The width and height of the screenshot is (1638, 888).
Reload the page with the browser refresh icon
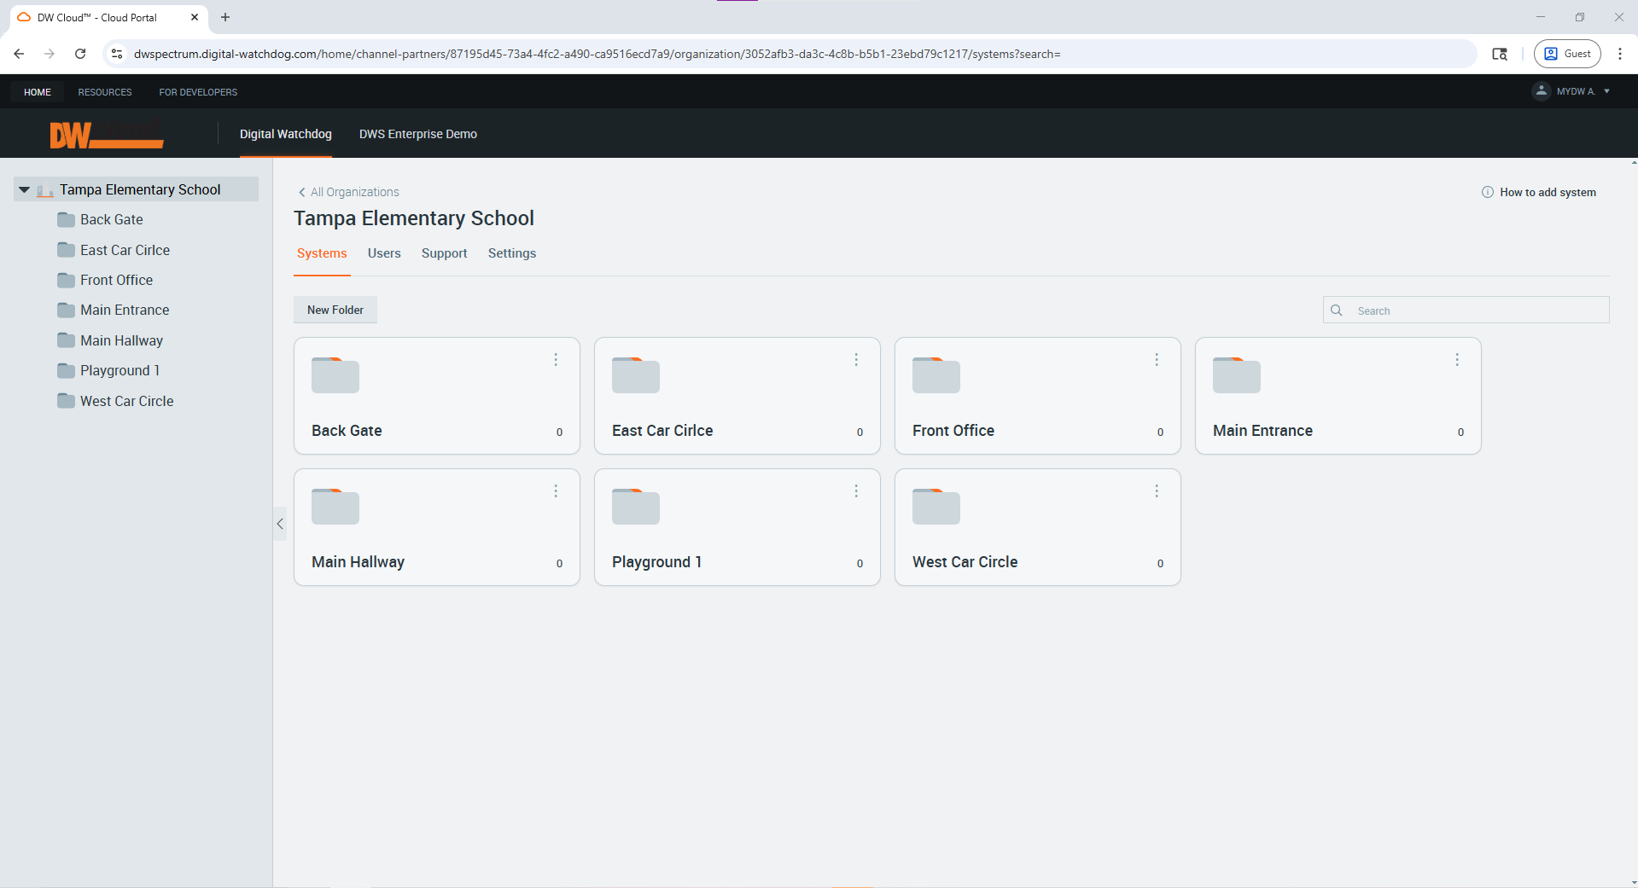80,54
